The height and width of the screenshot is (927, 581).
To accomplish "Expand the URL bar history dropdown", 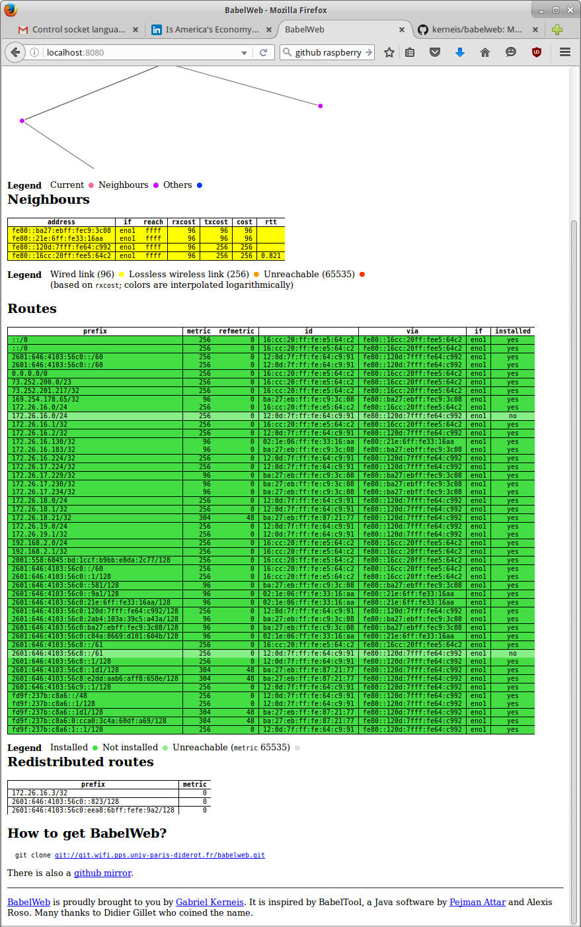I will point(244,53).
